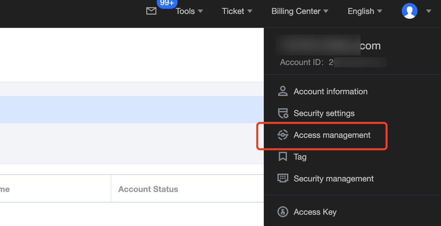This screenshot has width=441, height=226.
Task: Choose Access management from the menu
Action: coord(332,135)
